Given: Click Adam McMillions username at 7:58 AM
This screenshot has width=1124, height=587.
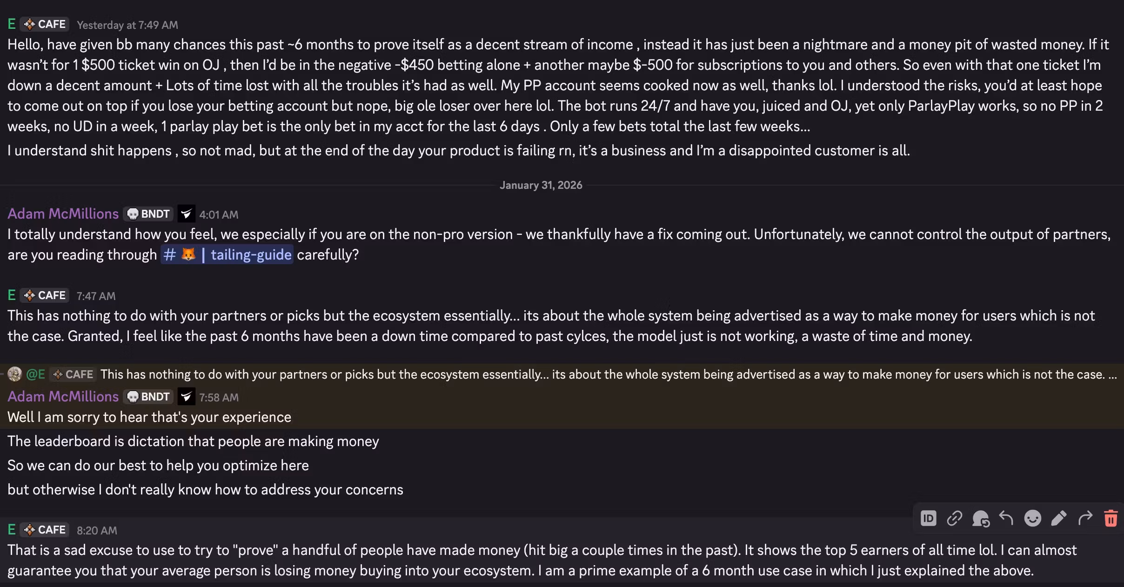Looking at the screenshot, I should [63, 397].
